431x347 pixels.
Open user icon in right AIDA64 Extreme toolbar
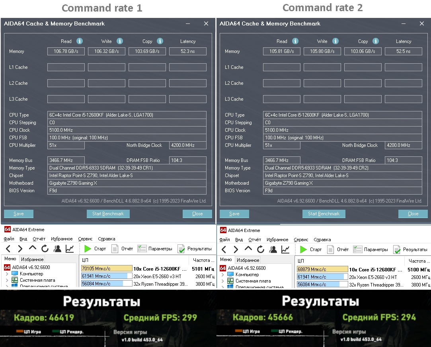click(273, 250)
